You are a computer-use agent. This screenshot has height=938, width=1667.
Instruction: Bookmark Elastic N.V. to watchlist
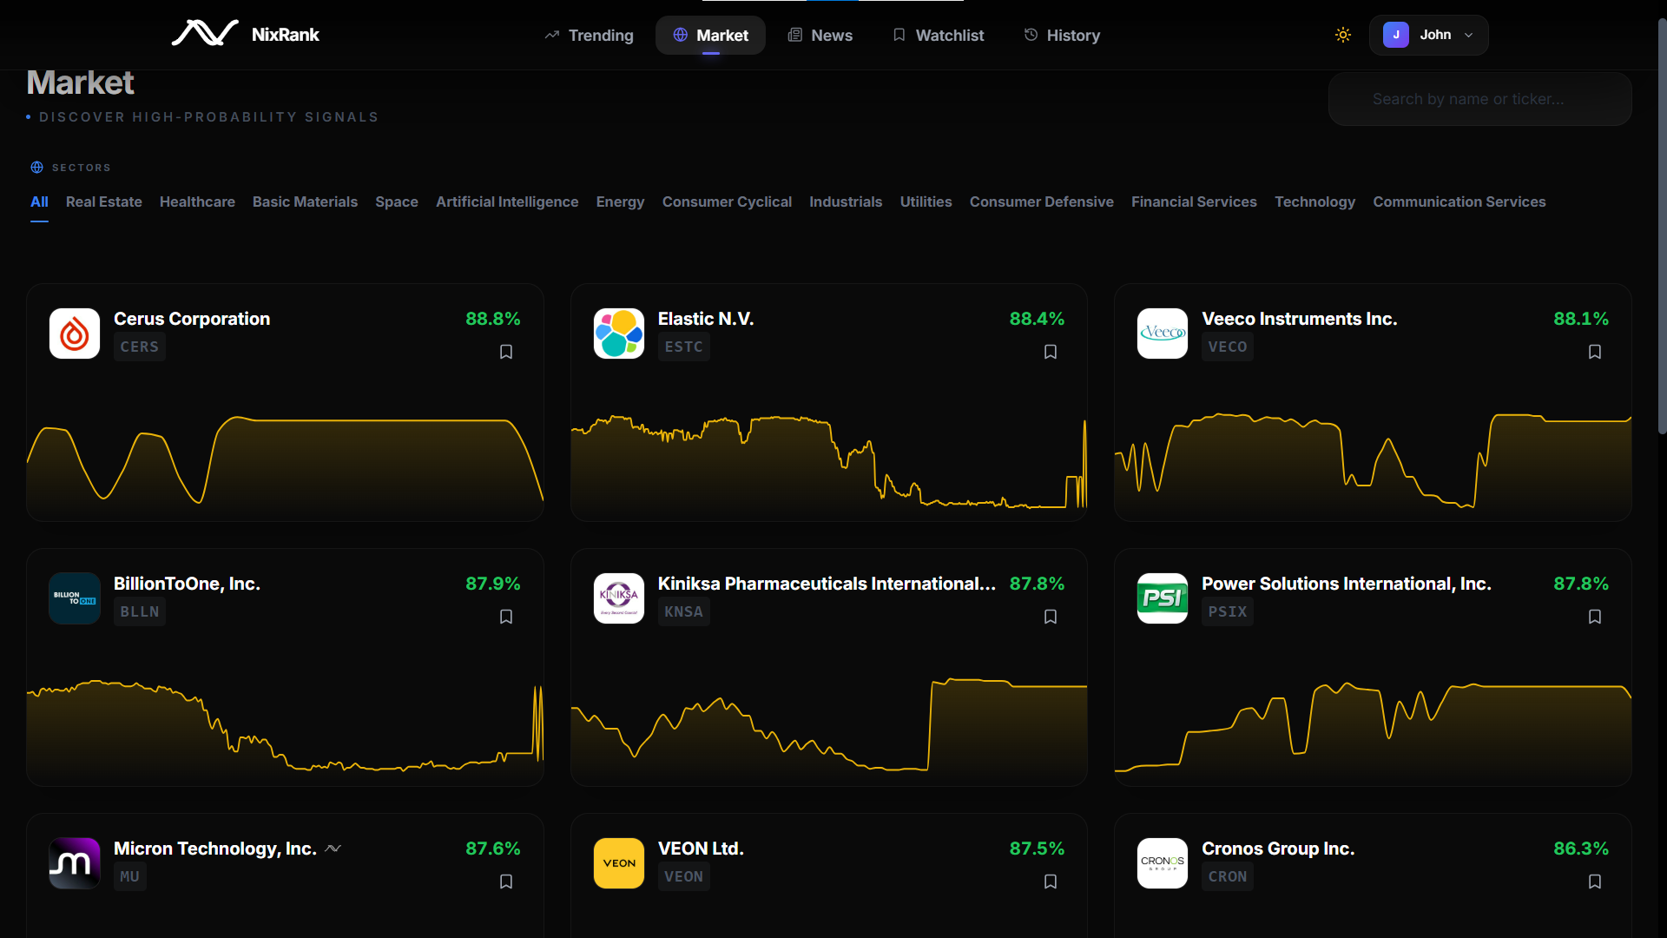pyautogui.click(x=1051, y=352)
